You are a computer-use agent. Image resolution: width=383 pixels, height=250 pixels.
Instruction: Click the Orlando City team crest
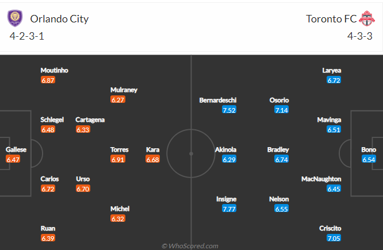pos(15,18)
